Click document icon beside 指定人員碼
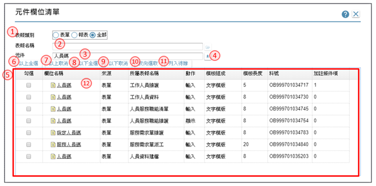 pos(53,133)
